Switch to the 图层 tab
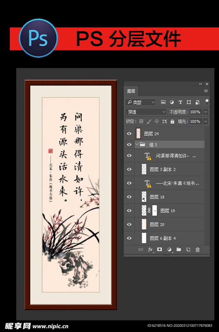Viewport: 219px width, 332px height. coord(131,91)
